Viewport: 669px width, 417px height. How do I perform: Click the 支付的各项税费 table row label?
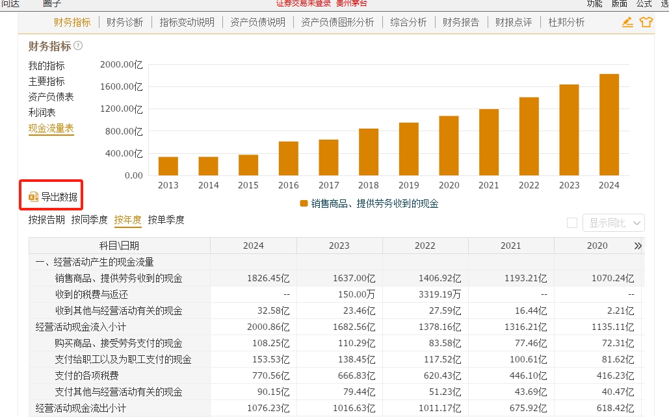pyautogui.click(x=86, y=375)
